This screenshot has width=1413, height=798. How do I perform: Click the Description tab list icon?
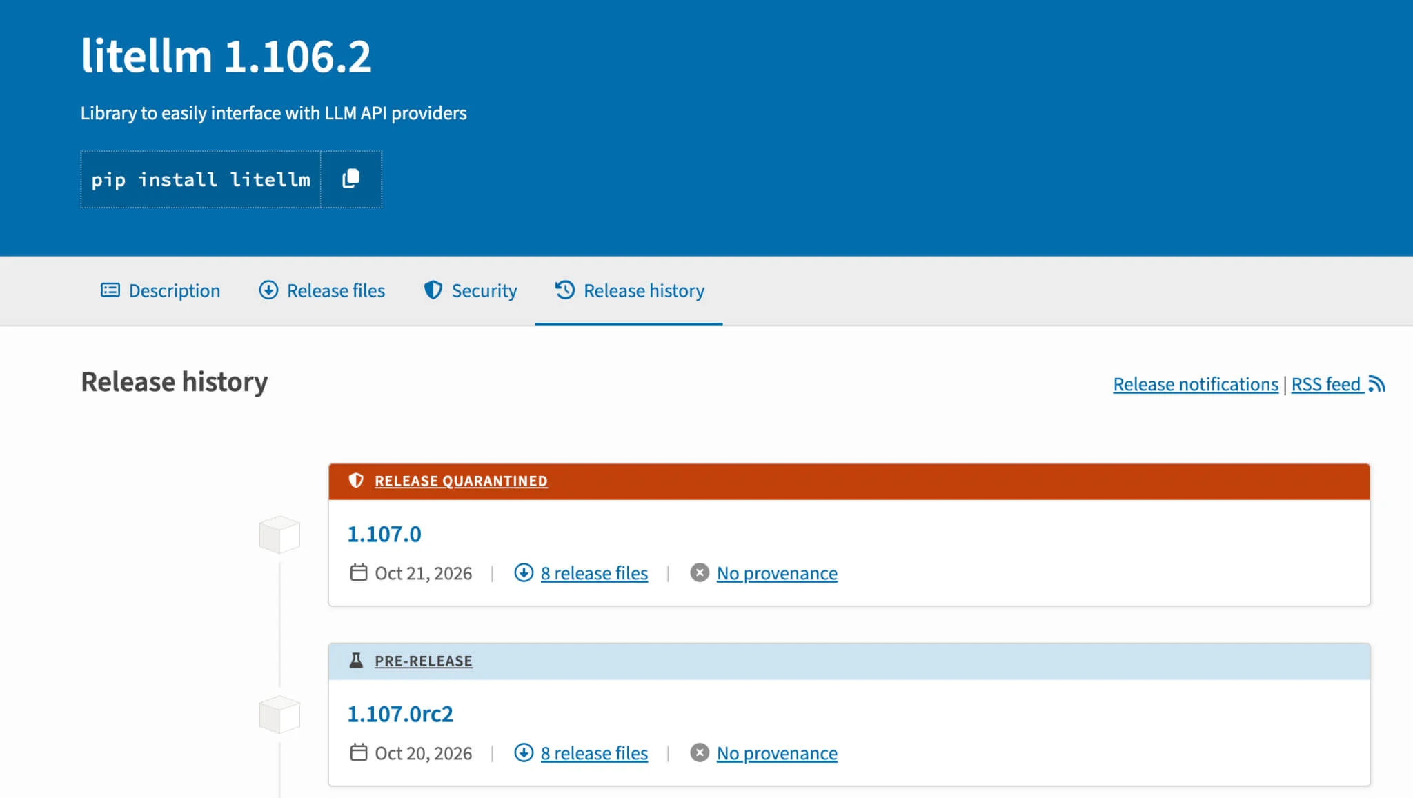(x=110, y=290)
